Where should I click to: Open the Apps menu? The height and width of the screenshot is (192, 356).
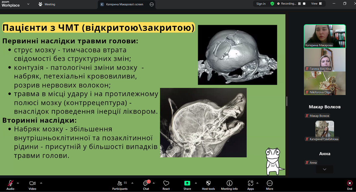tap(250, 185)
